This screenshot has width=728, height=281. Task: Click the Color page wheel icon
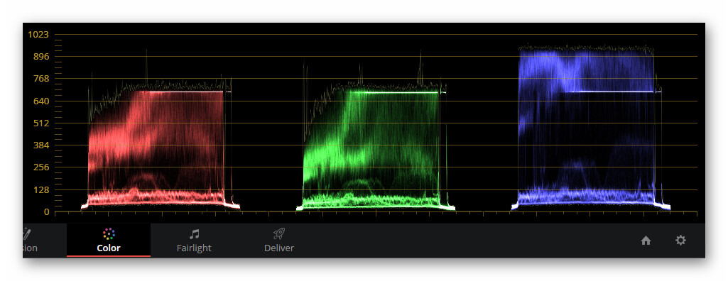click(109, 234)
